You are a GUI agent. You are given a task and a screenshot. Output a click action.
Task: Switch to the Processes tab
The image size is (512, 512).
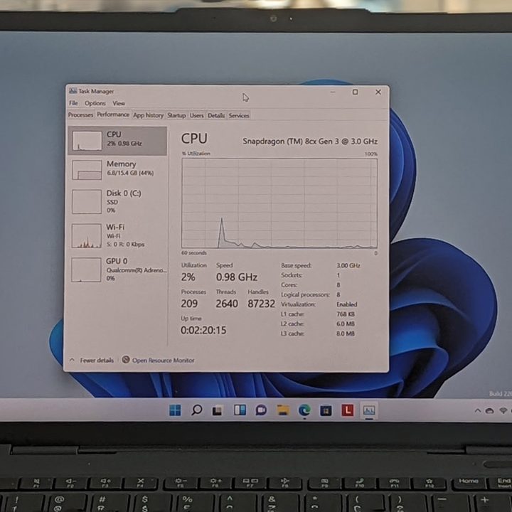pyautogui.click(x=80, y=115)
